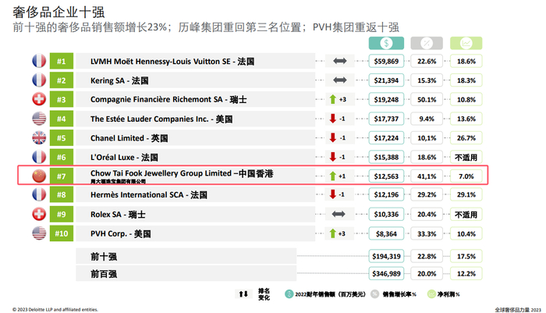This screenshot has width=546, height=313.
Task: Click the $59,869 sales value box
Action: pyautogui.click(x=386, y=61)
